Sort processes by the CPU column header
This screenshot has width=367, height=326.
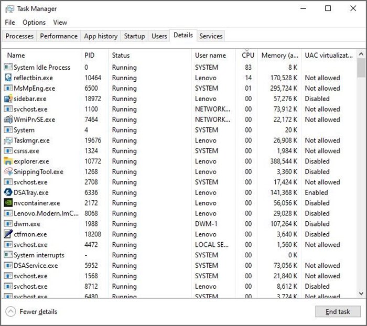coord(248,55)
